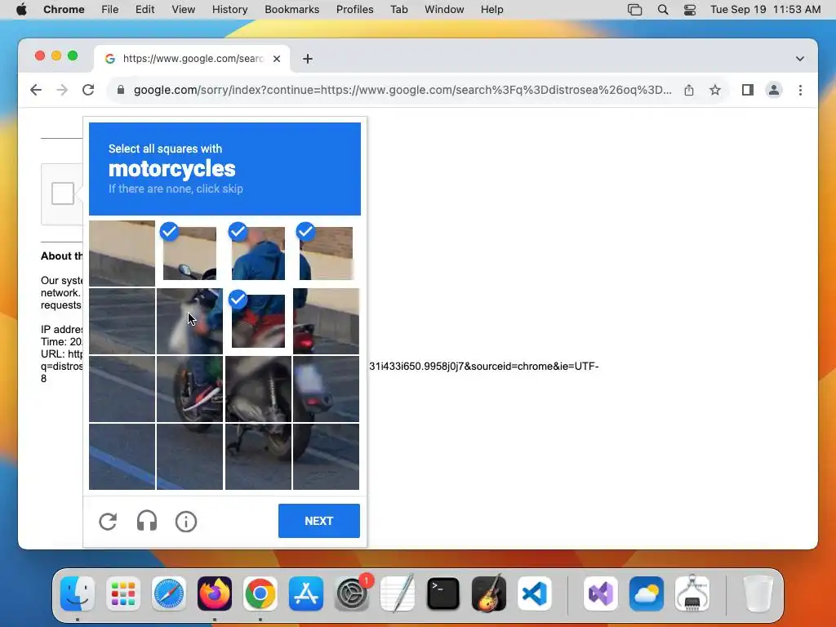Launch Terminal from the Dock

pyautogui.click(x=443, y=594)
